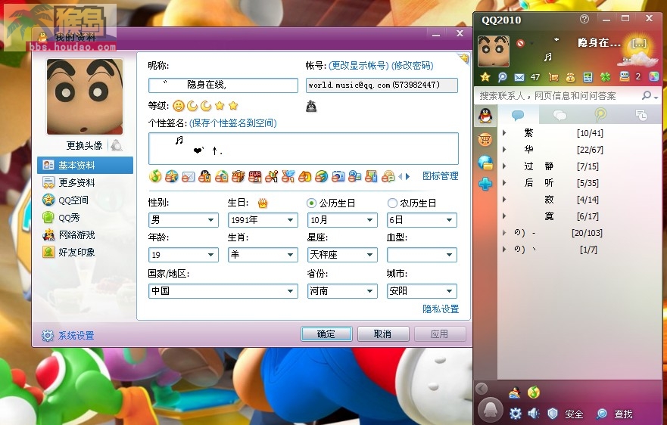Click 保存个性签名到空间 link
Image resolution: width=667 pixels, height=425 pixels.
233,123
